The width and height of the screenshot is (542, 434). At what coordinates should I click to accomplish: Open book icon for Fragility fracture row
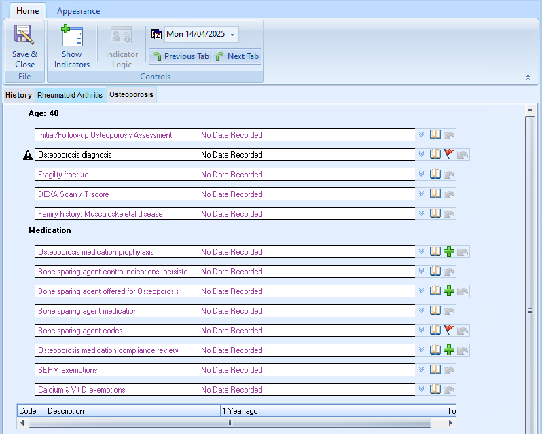coord(435,174)
